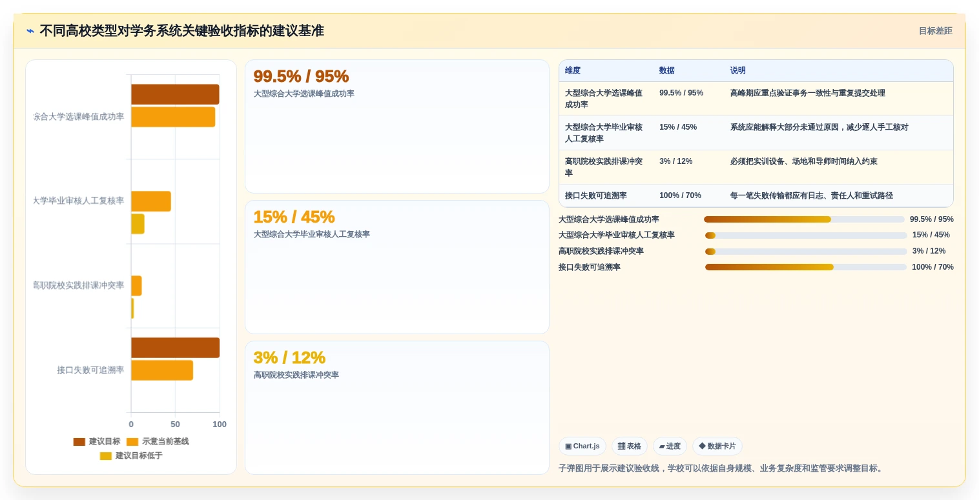Click progress bar for 大型综合大学毕业审核人工复核率
This screenshot has width=979, height=500.
[x=806, y=235]
